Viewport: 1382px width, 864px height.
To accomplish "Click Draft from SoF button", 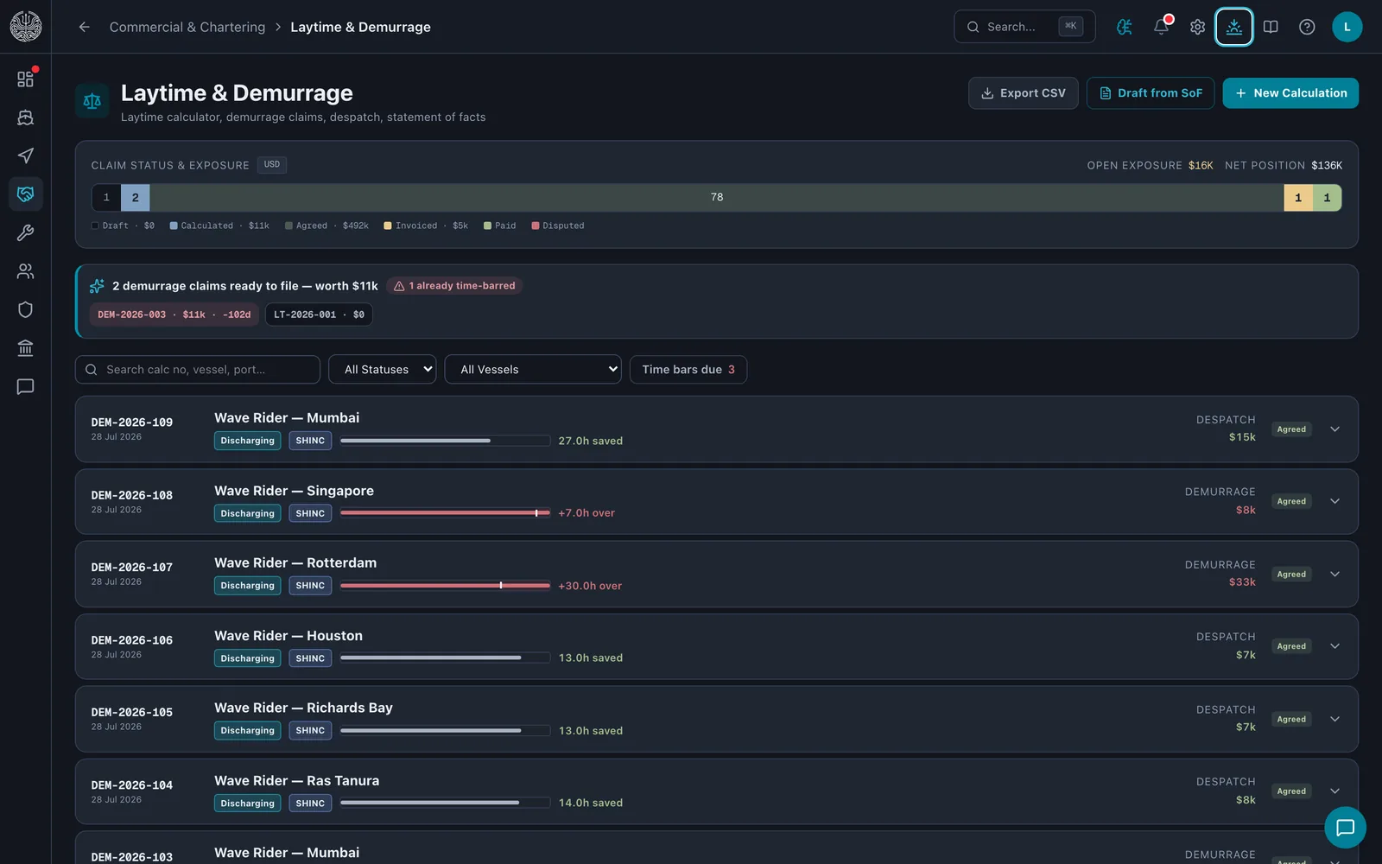I will coord(1151,93).
